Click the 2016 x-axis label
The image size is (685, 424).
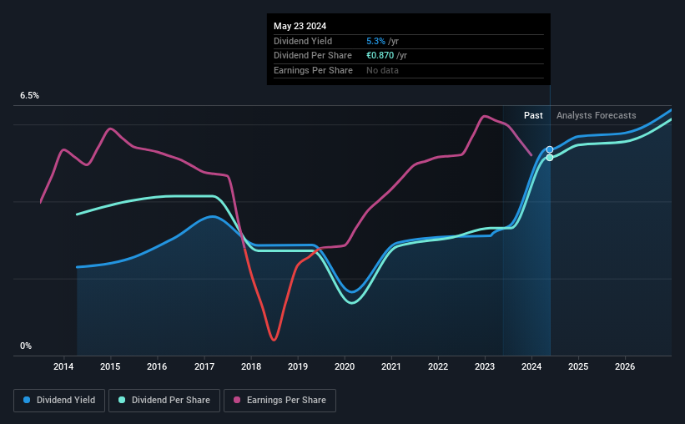[157, 366]
